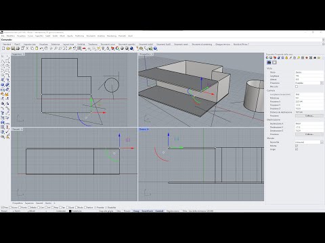325x243 pixels.
Task: Toggle Osnap in the status bar
Action: pos(136,211)
